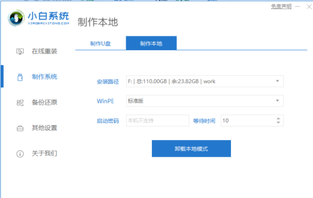Increase 等待时间 with the up arrow
This screenshot has height=198, width=313.
pos(278,119)
